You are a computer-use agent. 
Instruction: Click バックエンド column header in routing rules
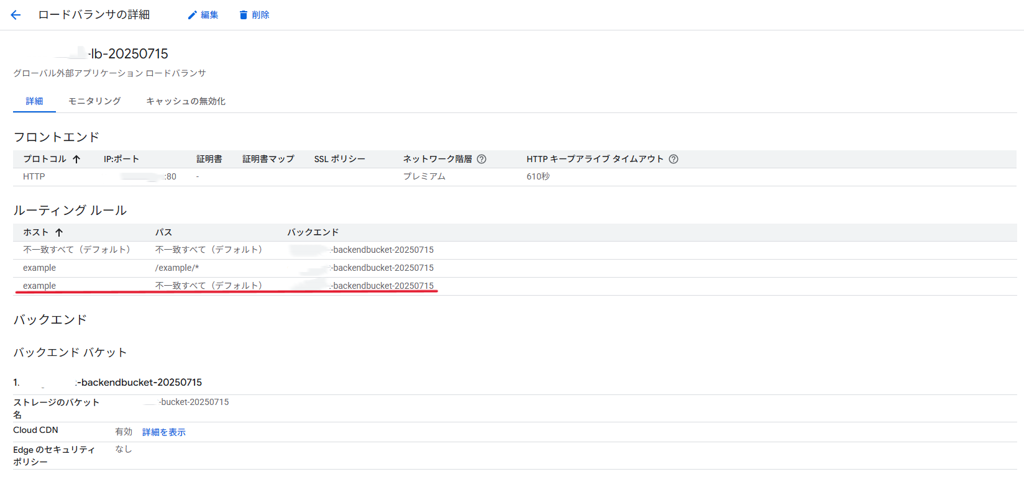coord(313,232)
